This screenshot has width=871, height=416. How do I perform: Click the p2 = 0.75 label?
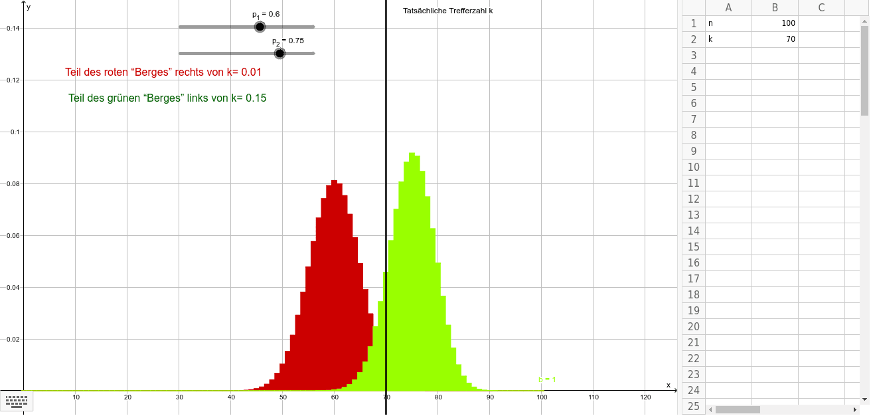click(288, 41)
